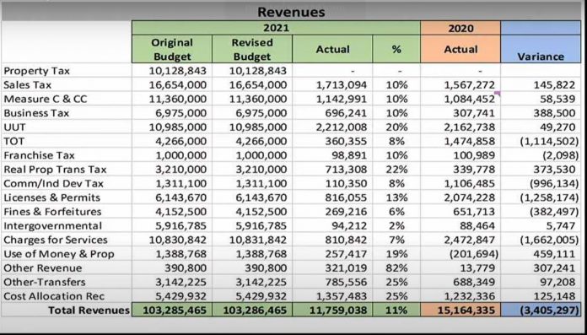Image resolution: width=587 pixels, height=335 pixels.
Task: Click the Measure C & CC label
Action: pos(46,99)
